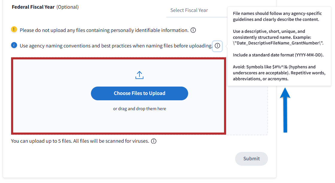
Task: Click highlighted info icon after naming conventions text
Action: click(217, 46)
